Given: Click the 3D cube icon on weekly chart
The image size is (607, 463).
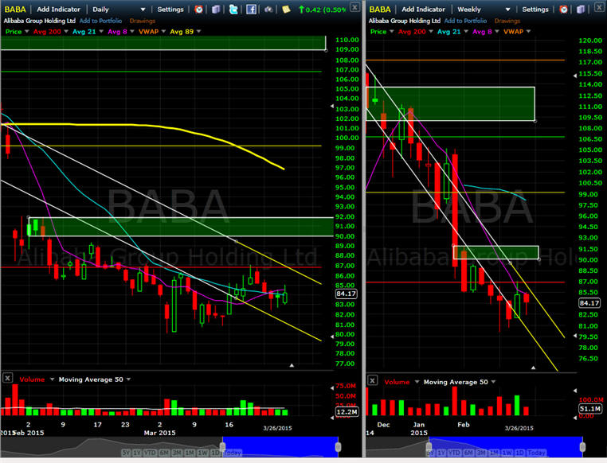Looking at the screenshot, I should pos(580,9).
